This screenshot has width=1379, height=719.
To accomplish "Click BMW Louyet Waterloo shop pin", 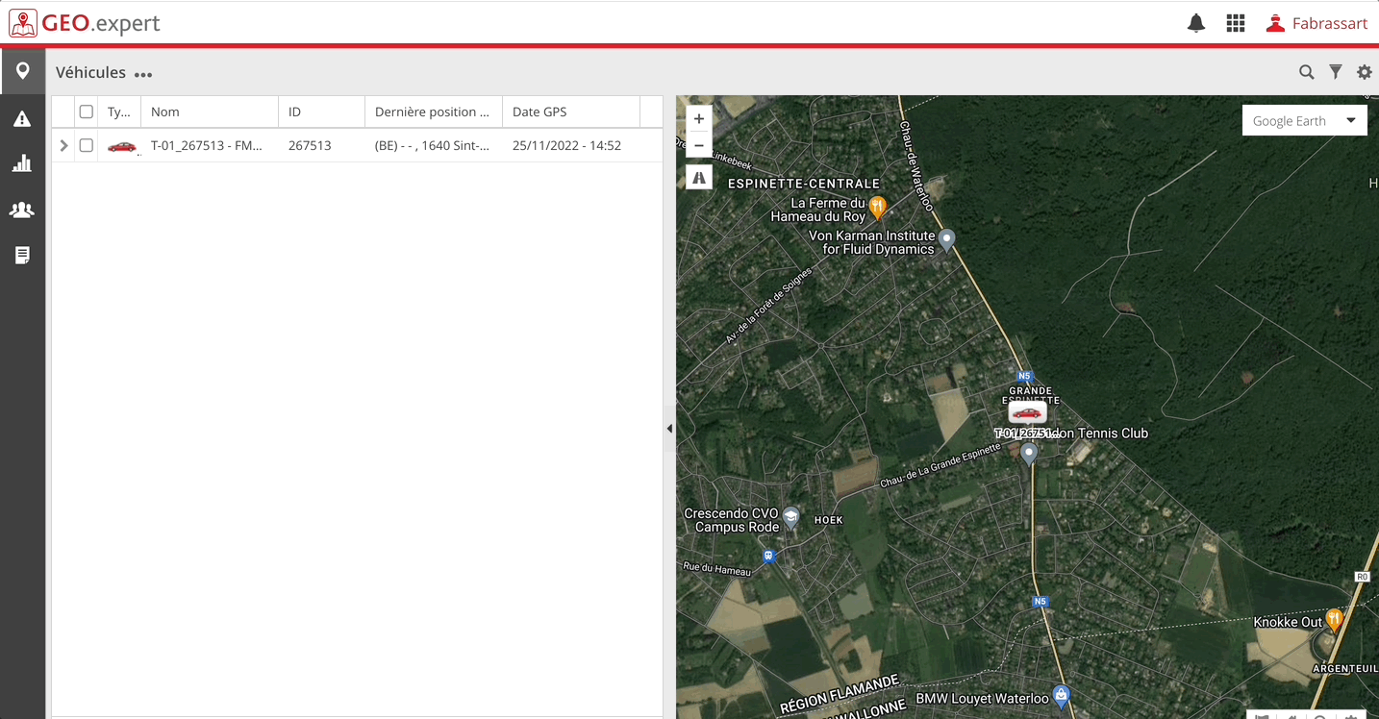I will (x=1061, y=694).
